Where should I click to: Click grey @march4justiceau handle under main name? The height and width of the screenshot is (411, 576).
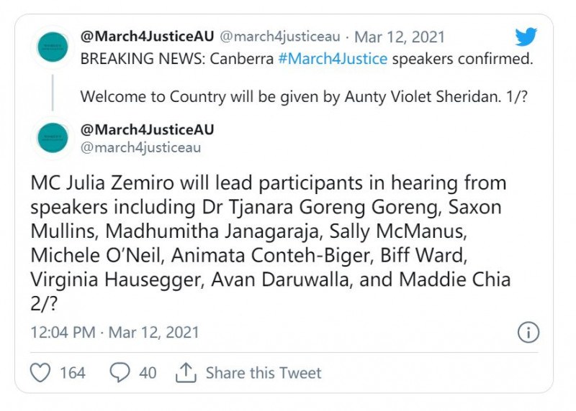pos(140,148)
